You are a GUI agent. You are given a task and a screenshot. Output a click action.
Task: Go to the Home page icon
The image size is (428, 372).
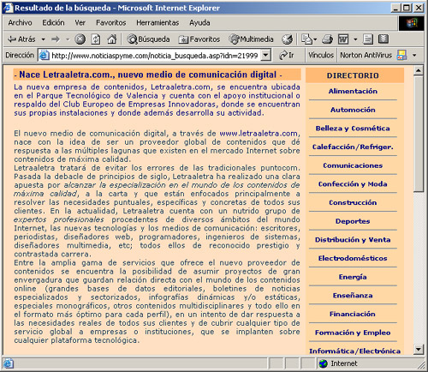[111, 39]
